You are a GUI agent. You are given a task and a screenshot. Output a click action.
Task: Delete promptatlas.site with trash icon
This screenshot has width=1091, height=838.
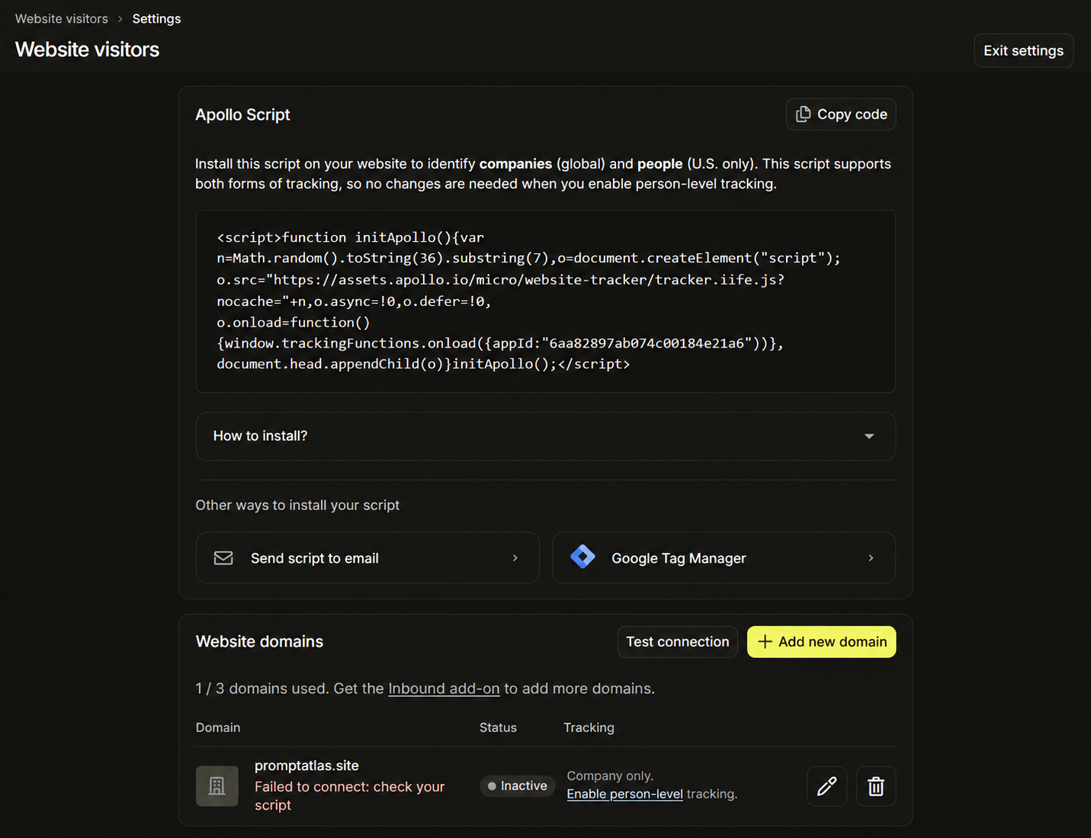point(876,786)
